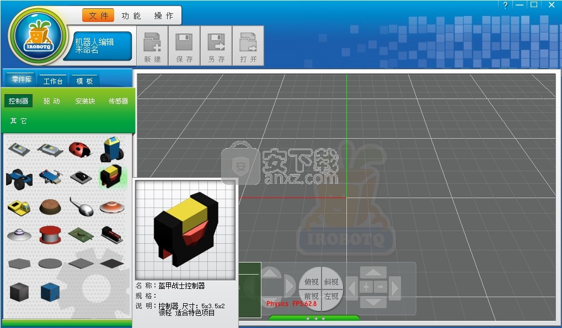Select the 控制器 parts category
This screenshot has width=562, height=328.
pos(19,101)
